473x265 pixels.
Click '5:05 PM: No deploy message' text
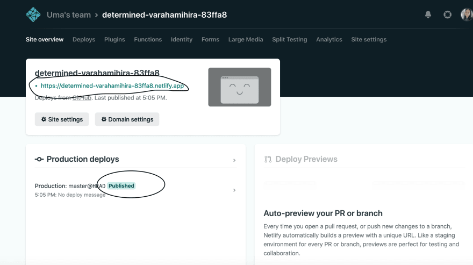pyautogui.click(x=70, y=195)
